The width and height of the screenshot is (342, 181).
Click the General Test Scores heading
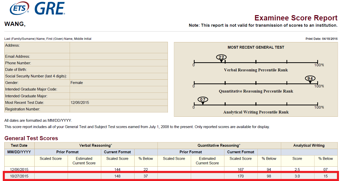(31, 138)
